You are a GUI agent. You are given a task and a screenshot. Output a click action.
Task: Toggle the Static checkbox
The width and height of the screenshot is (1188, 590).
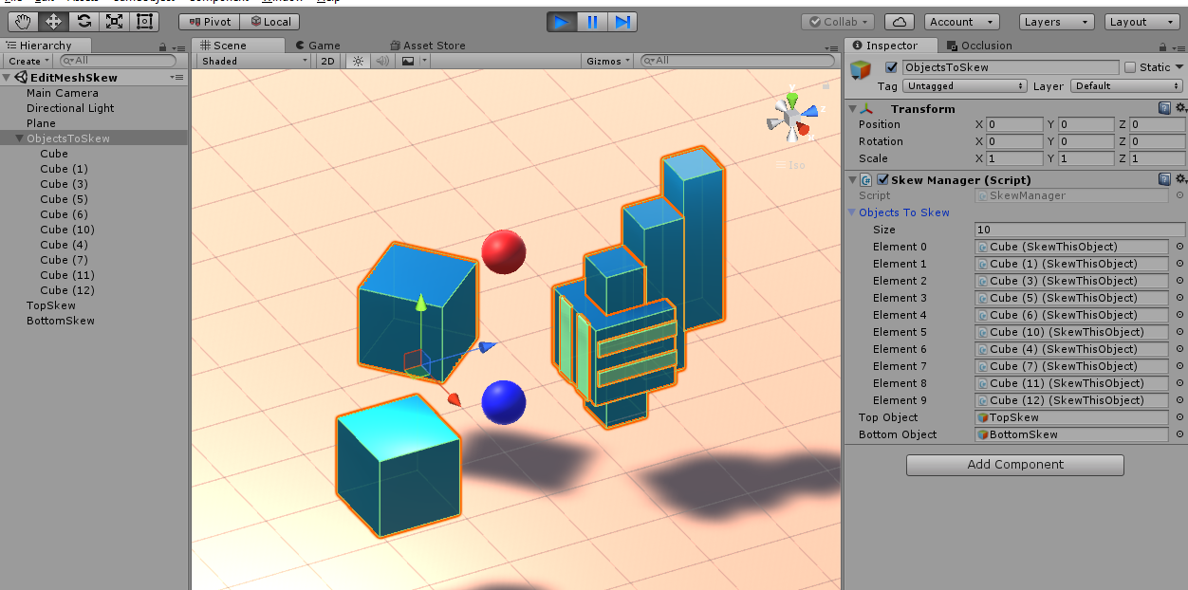1129,67
